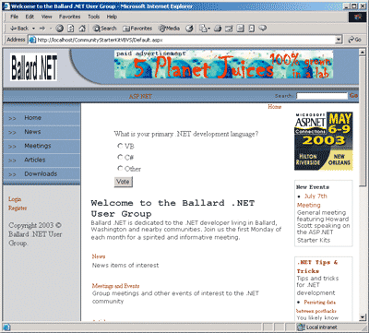This screenshot has width=369, height=333.
Task: Select the VB radio option
Action: click(120, 146)
